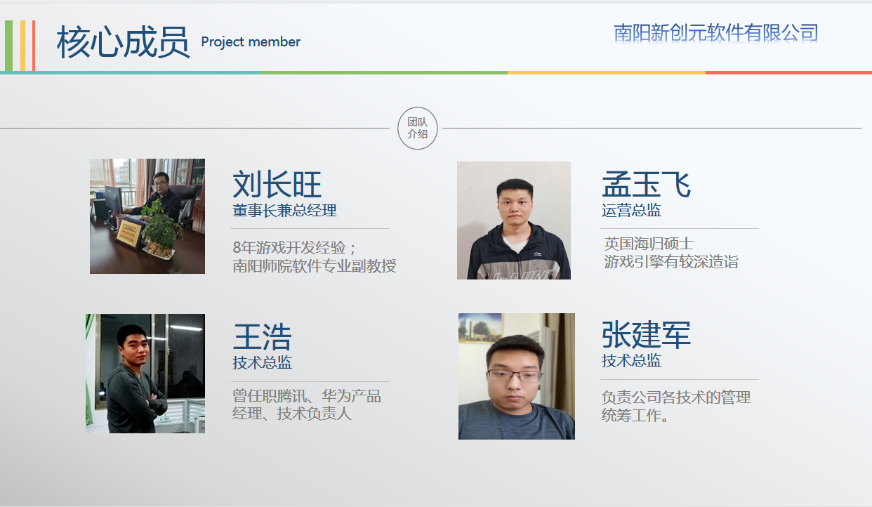
Task: Click the line 曾任职腾讯、华为产品
Action: click(x=307, y=396)
